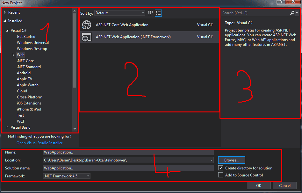
Task: Expand the Visual Basic node
Action: click(7, 127)
